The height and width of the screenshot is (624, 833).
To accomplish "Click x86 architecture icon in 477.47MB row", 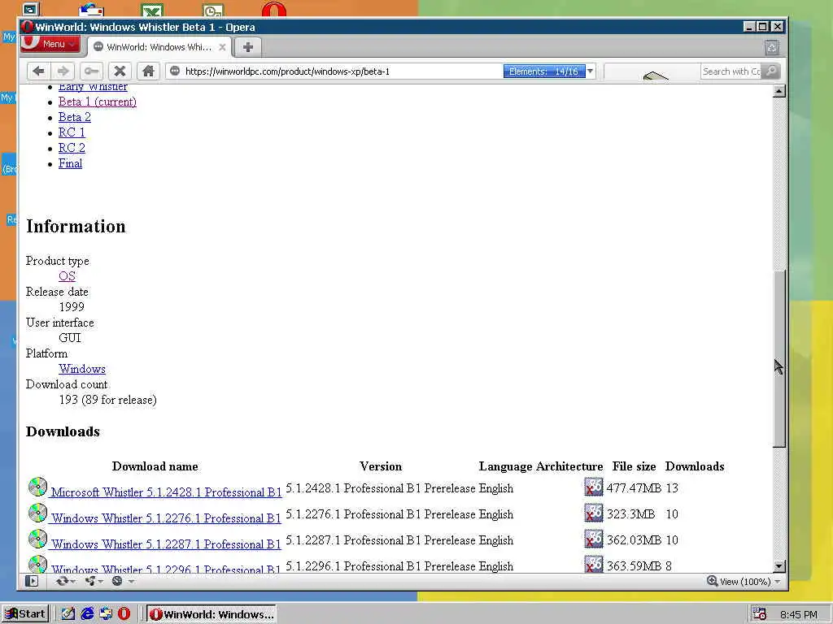I will coord(593,487).
